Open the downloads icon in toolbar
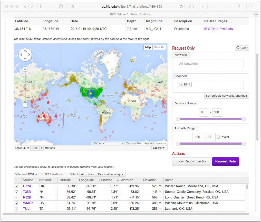This screenshot has width=261, height=222. pos(203,6)
